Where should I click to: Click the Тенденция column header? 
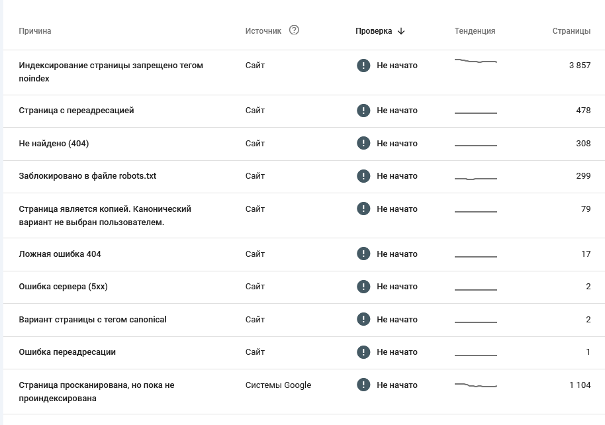click(x=475, y=31)
